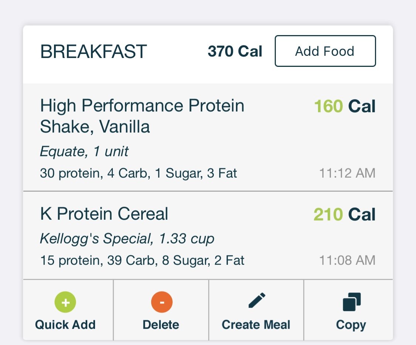Select the Copy label
The image size is (416, 345).
pyautogui.click(x=351, y=325)
